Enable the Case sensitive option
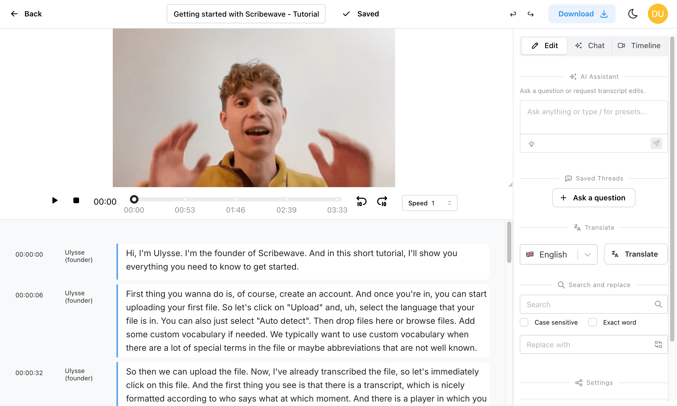This screenshot has height=406, width=677. point(524,322)
